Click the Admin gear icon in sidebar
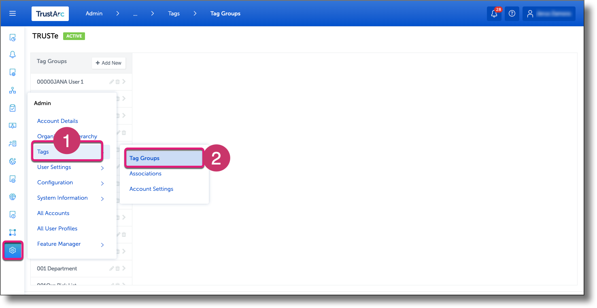Screen dimensions: 597x308 [x=13, y=250]
